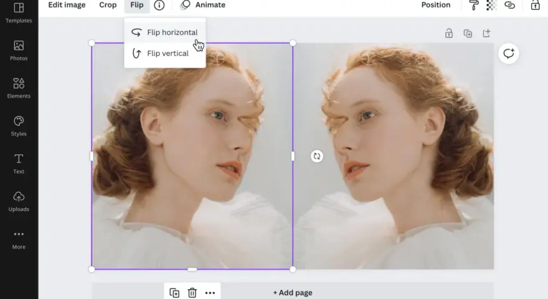
Task: Click the link chain icon
Action: click(509, 5)
